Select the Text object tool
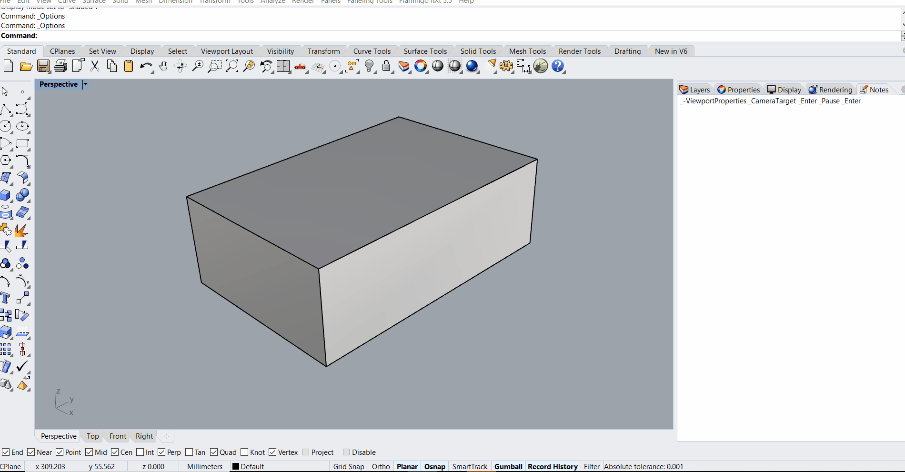The image size is (905, 472). tap(5, 298)
